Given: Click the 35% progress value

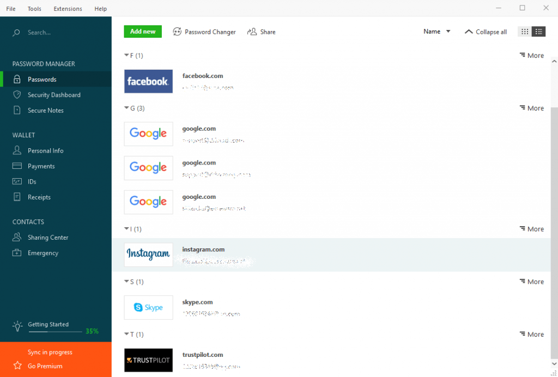Looking at the screenshot, I should [92, 331].
